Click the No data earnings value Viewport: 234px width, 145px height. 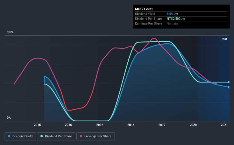pos(172,23)
